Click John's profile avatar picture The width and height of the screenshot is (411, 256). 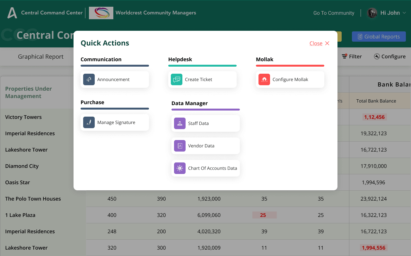(x=372, y=13)
